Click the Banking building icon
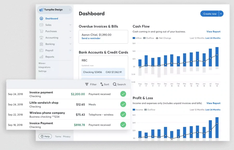 click(x=41, y=44)
